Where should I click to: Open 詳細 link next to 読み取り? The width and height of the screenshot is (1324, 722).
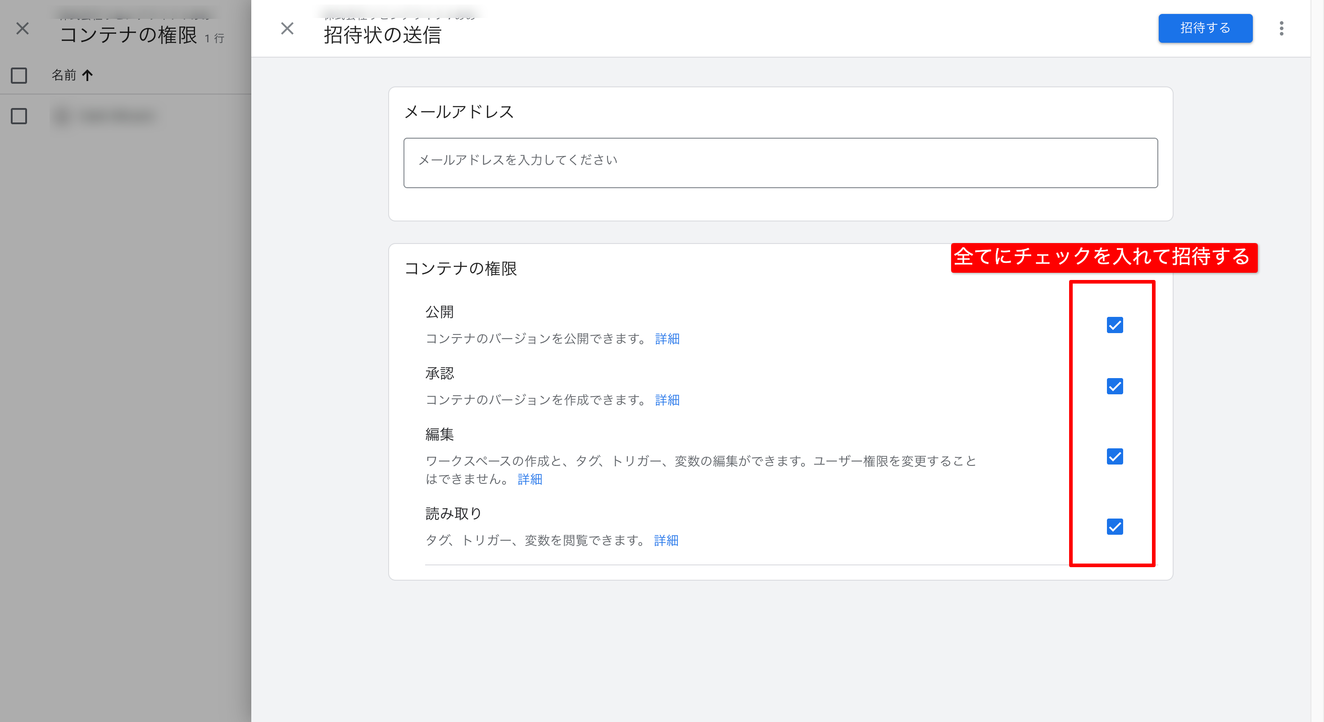[666, 540]
